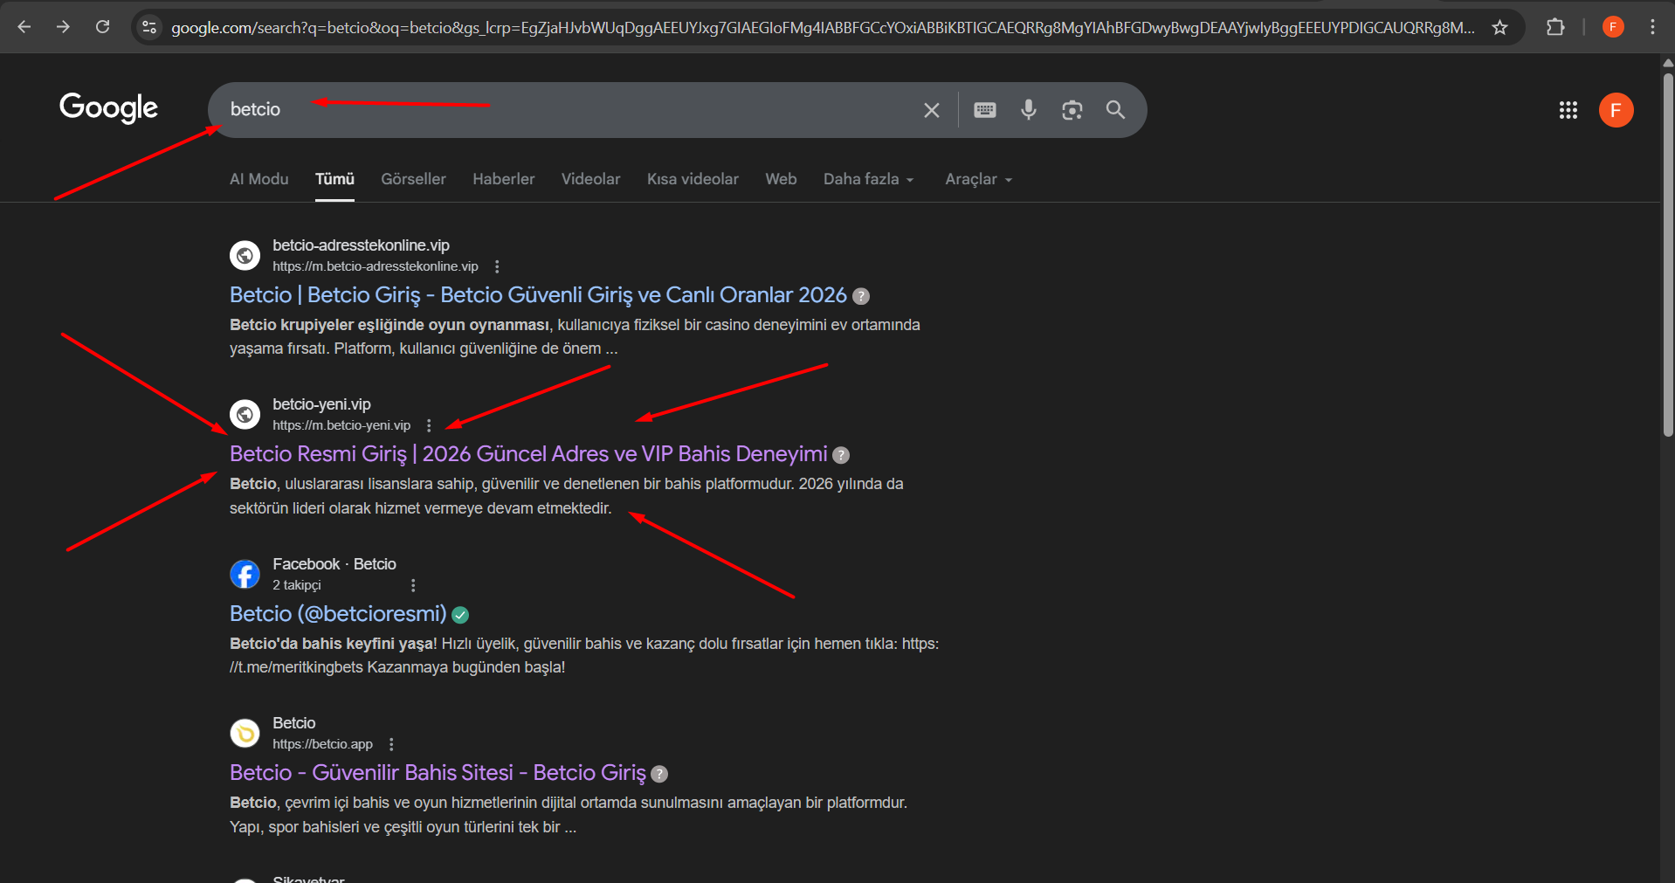The image size is (1675, 883).
Task: Bookmark this page with the star icon
Action: 1499,27
